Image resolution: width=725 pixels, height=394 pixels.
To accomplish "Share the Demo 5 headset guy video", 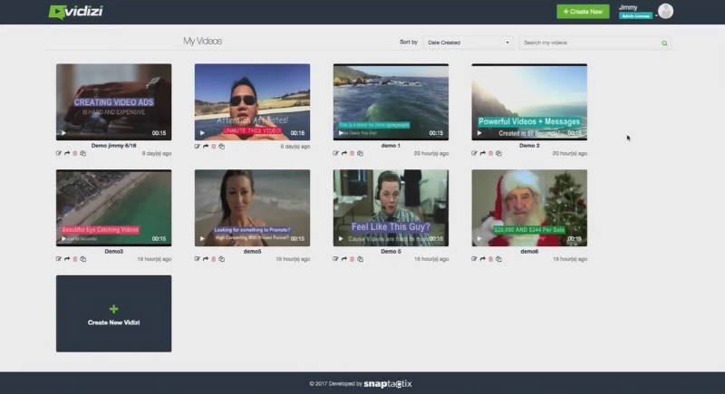I will click(344, 259).
